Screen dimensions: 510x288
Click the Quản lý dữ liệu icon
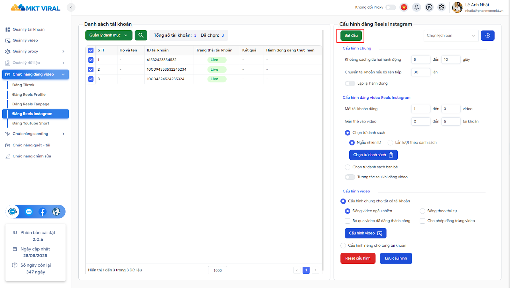click(8, 63)
